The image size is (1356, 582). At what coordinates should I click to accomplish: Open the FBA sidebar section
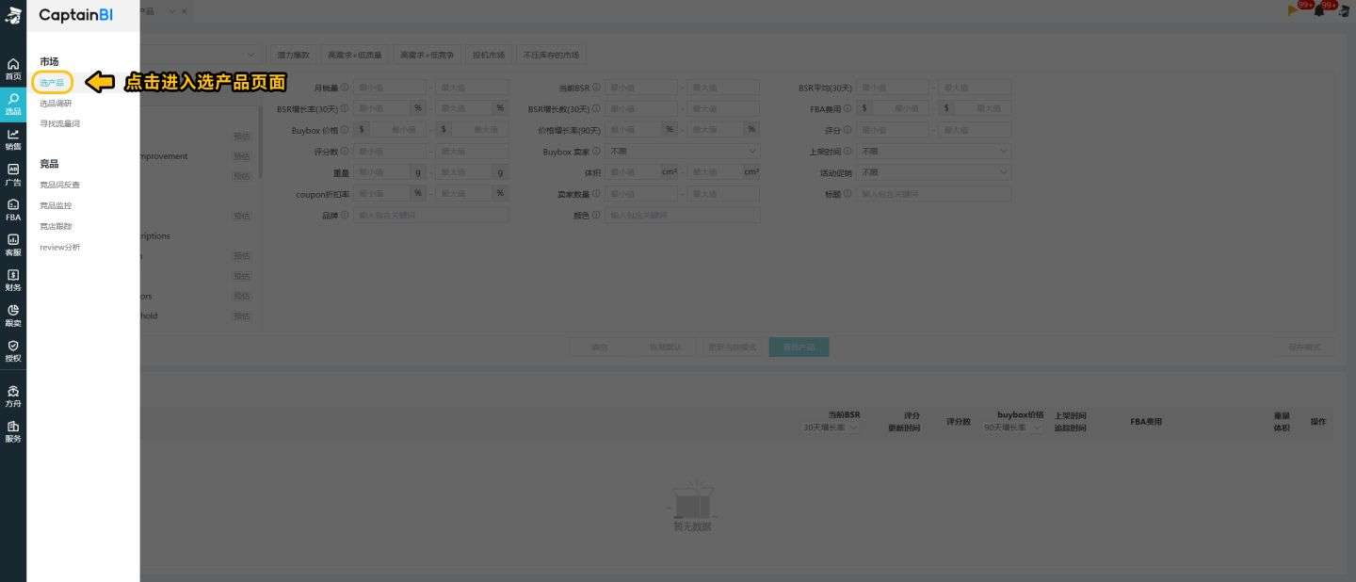click(13, 210)
